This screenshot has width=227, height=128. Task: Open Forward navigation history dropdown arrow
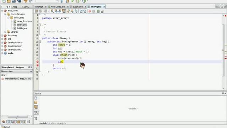49,11
